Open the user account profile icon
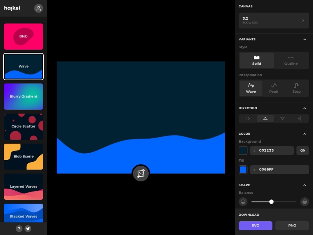The width and height of the screenshot is (313, 235). [x=38, y=8]
